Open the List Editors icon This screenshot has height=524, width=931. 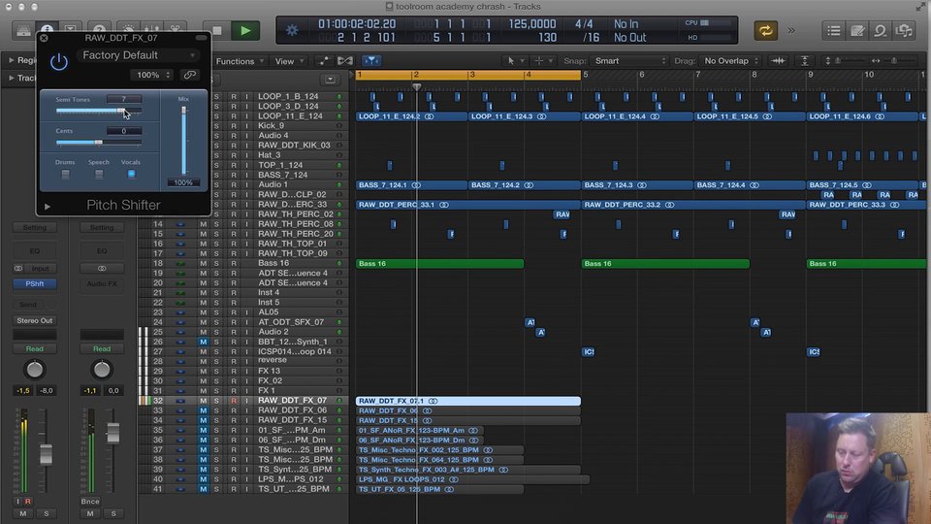point(834,30)
